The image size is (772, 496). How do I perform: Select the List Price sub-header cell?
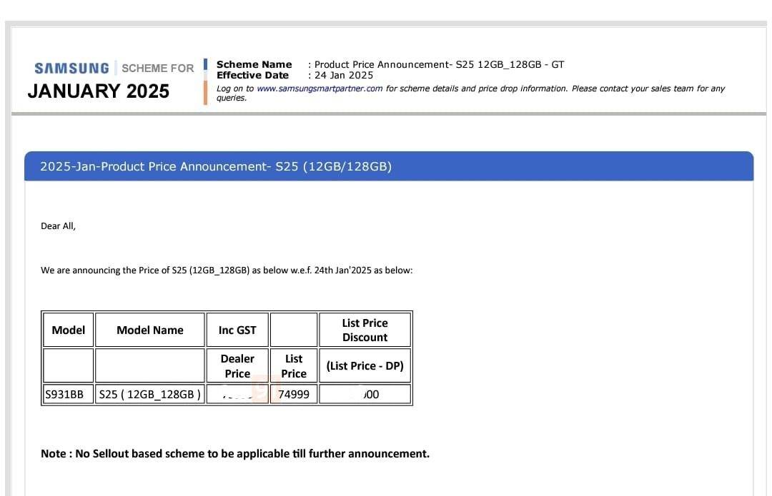[294, 366]
